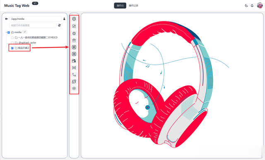Collapse the media folder tree arrow
This screenshot has width=265, height=160.
point(6,32)
